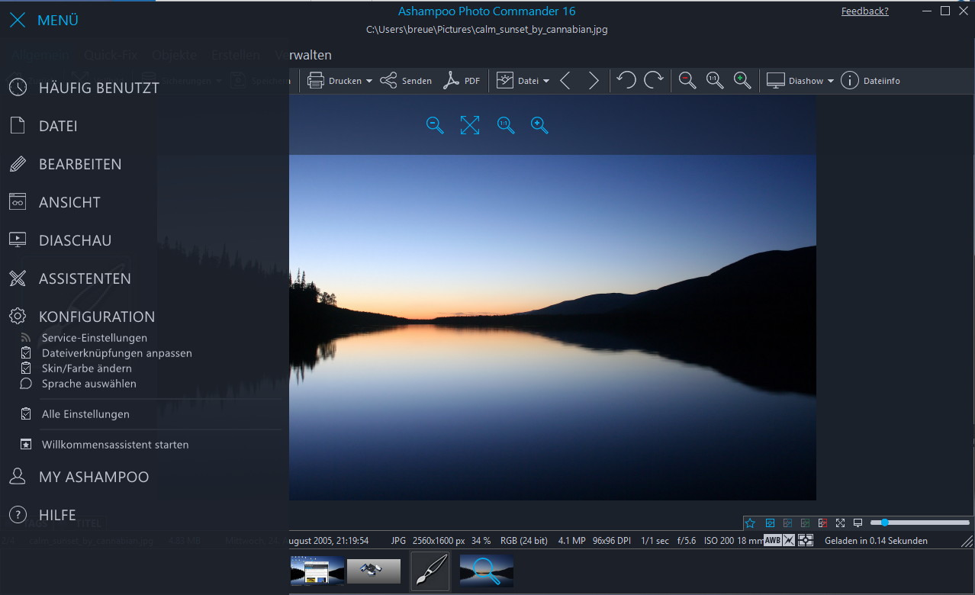Click the RGB (24 bit) status entry

coord(524,541)
